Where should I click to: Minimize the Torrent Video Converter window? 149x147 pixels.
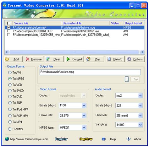(x=132, y=5)
